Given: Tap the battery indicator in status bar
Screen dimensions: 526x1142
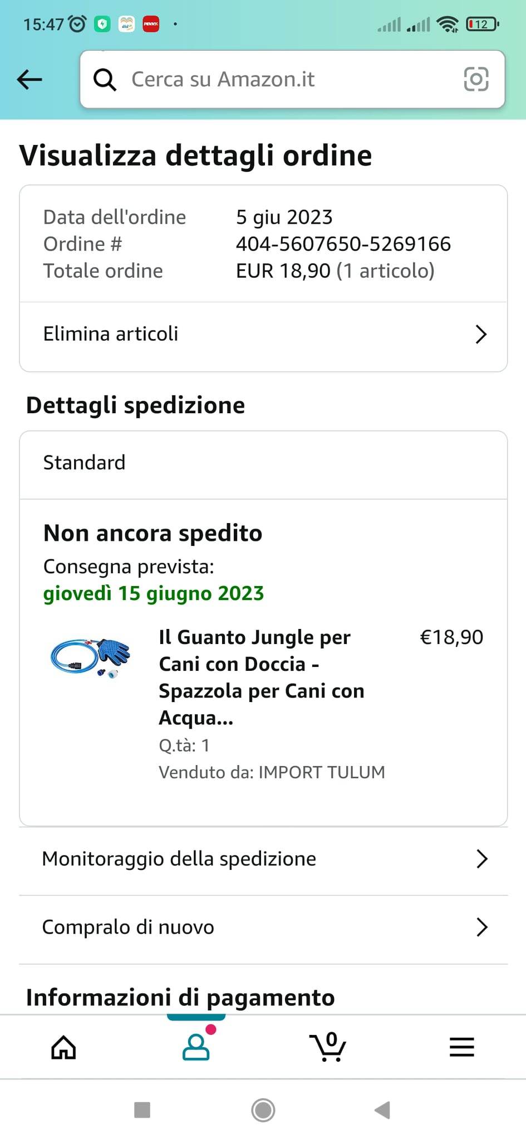Looking at the screenshot, I should [x=482, y=24].
